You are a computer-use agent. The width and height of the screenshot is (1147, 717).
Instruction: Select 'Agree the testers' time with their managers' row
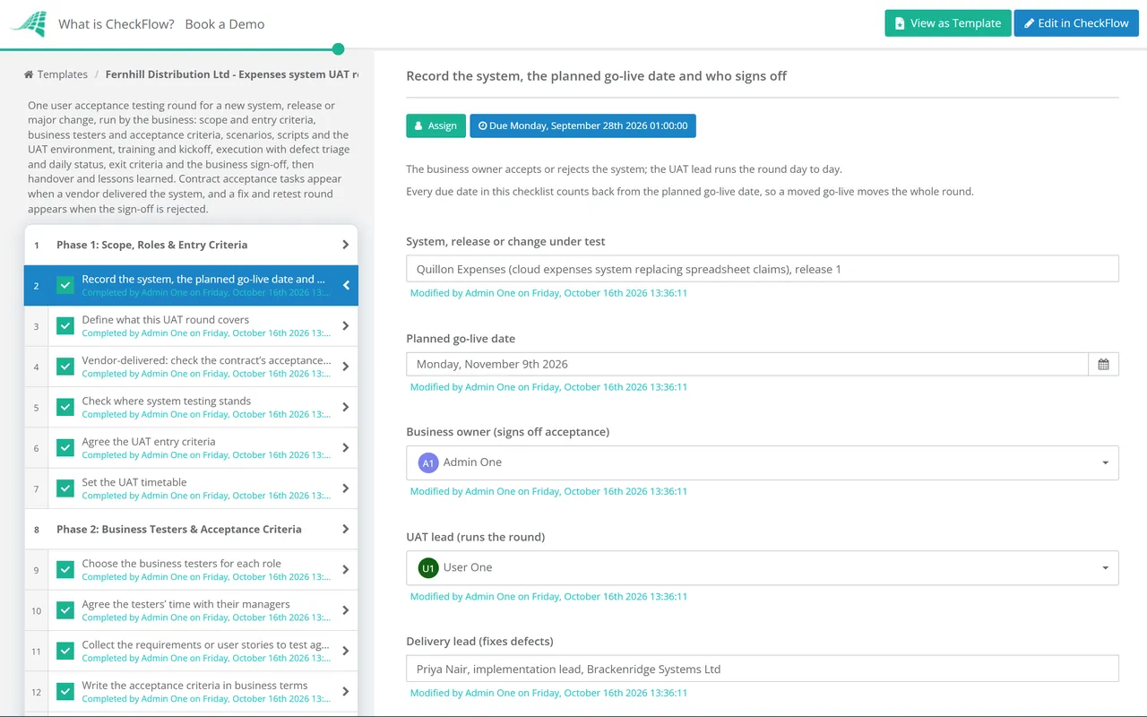191,610
